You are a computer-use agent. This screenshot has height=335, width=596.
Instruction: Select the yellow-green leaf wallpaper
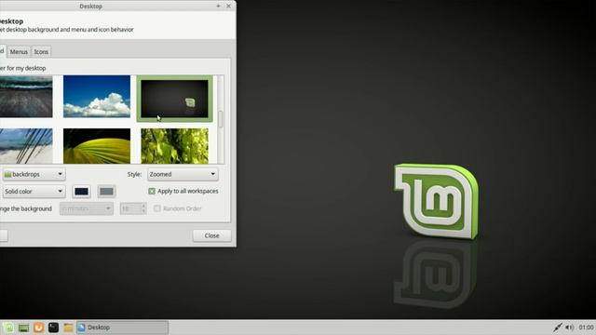point(97,146)
